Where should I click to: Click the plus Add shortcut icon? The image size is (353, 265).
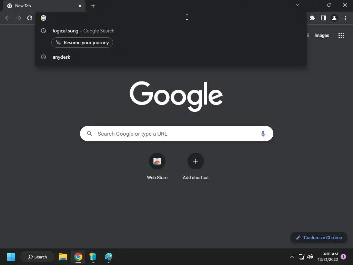coord(196,161)
